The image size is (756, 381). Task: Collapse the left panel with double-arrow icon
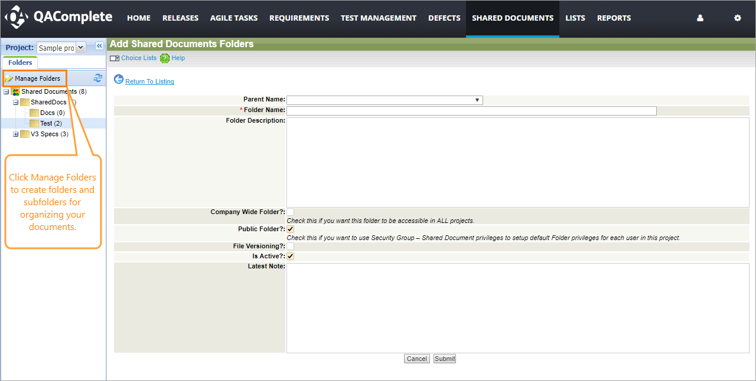click(x=99, y=46)
